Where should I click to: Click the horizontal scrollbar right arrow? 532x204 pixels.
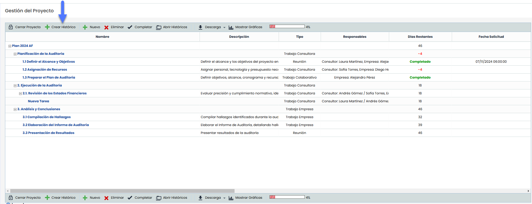(528, 191)
